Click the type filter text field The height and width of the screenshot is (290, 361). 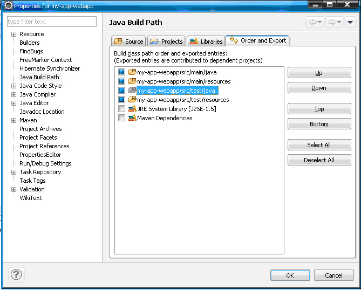coord(52,22)
